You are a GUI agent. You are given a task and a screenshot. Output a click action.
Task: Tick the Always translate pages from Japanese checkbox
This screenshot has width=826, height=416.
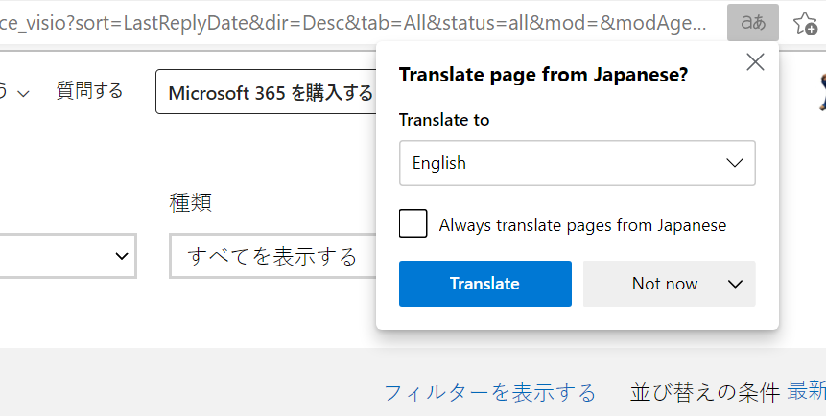[413, 225]
